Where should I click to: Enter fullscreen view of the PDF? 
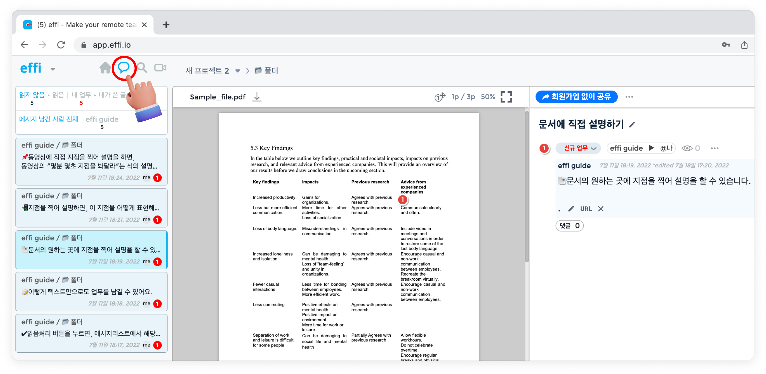tap(506, 97)
